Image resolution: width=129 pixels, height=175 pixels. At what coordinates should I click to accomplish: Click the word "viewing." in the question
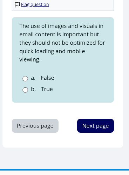30,60
